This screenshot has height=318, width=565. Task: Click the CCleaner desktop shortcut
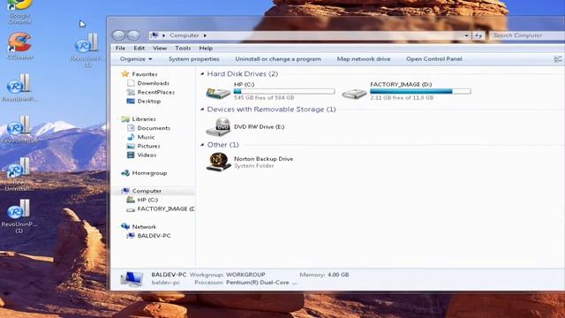(x=19, y=46)
